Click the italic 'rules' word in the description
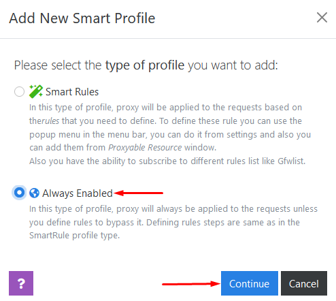The width and height of the screenshot is (336, 301). [50, 121]
